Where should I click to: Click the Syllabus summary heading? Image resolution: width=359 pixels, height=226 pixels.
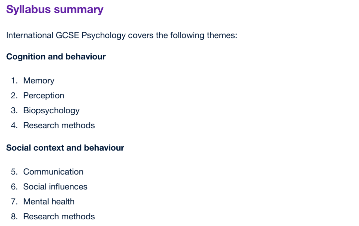pyautogui.click(x=55, y=10)
